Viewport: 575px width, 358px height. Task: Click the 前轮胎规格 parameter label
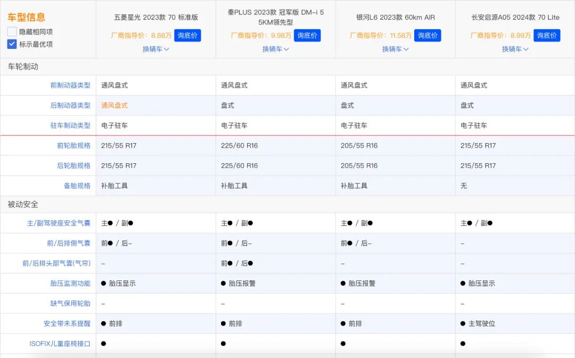point(73,145)
